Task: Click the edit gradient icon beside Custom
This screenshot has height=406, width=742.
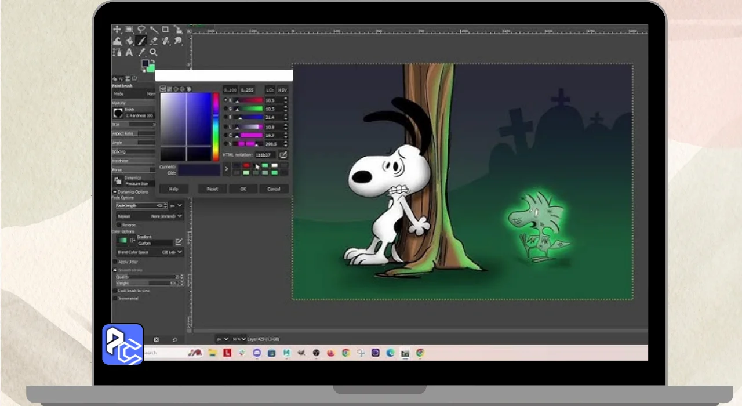Action: coord(179,241)
